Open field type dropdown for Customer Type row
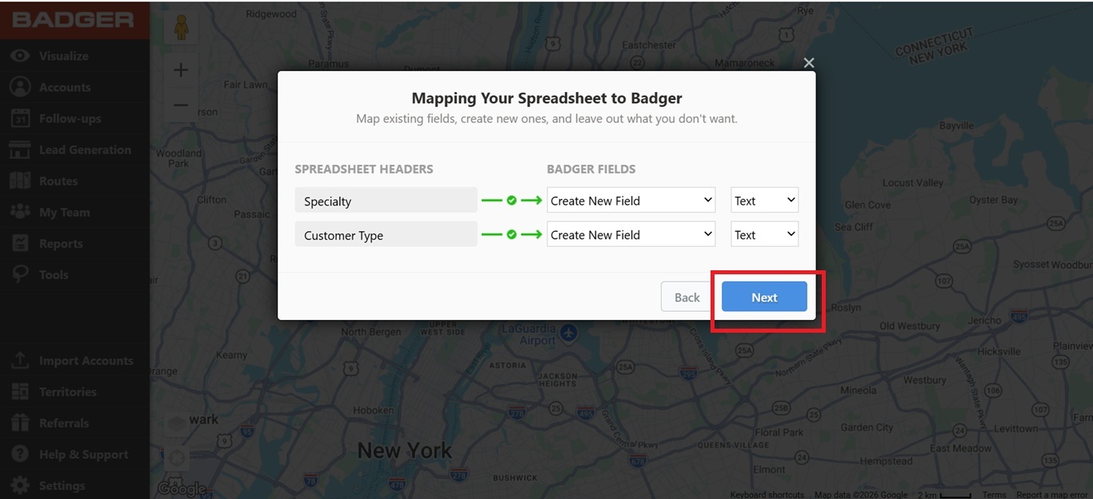1093x499 pixels. coord(765,234)
